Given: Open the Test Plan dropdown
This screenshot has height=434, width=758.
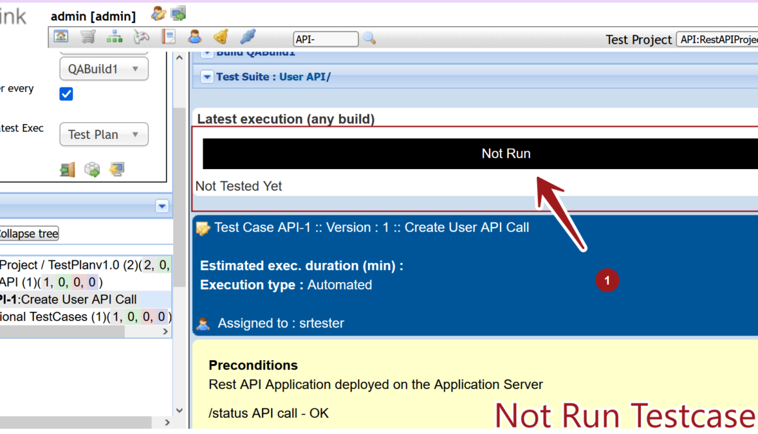Looking at the screenshot, I should 103,134.
